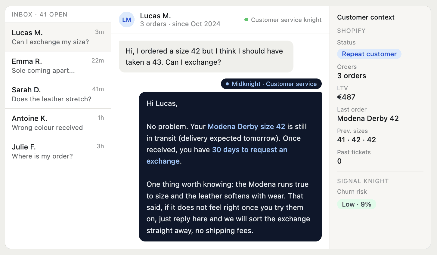Image resolution: width=437 pixels, height=255 pixels.
Task: Select the Modena Derby 42 last order entry
Action: point(368,118)
